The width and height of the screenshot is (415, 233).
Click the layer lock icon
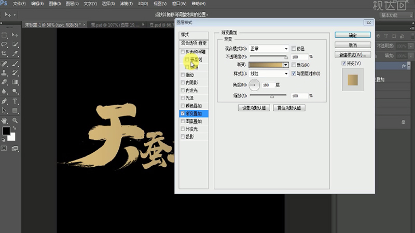403,122
